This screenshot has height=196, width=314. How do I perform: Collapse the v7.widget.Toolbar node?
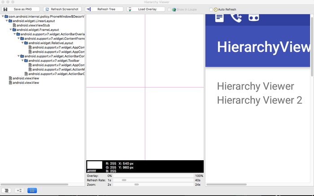[22, 60]
